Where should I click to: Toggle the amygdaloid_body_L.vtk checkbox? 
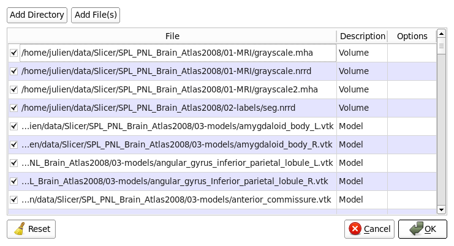(14, 127)
